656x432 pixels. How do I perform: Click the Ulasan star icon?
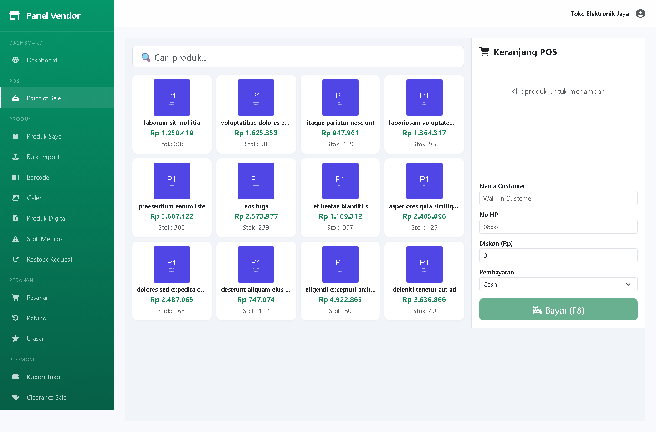pos(15,339)
